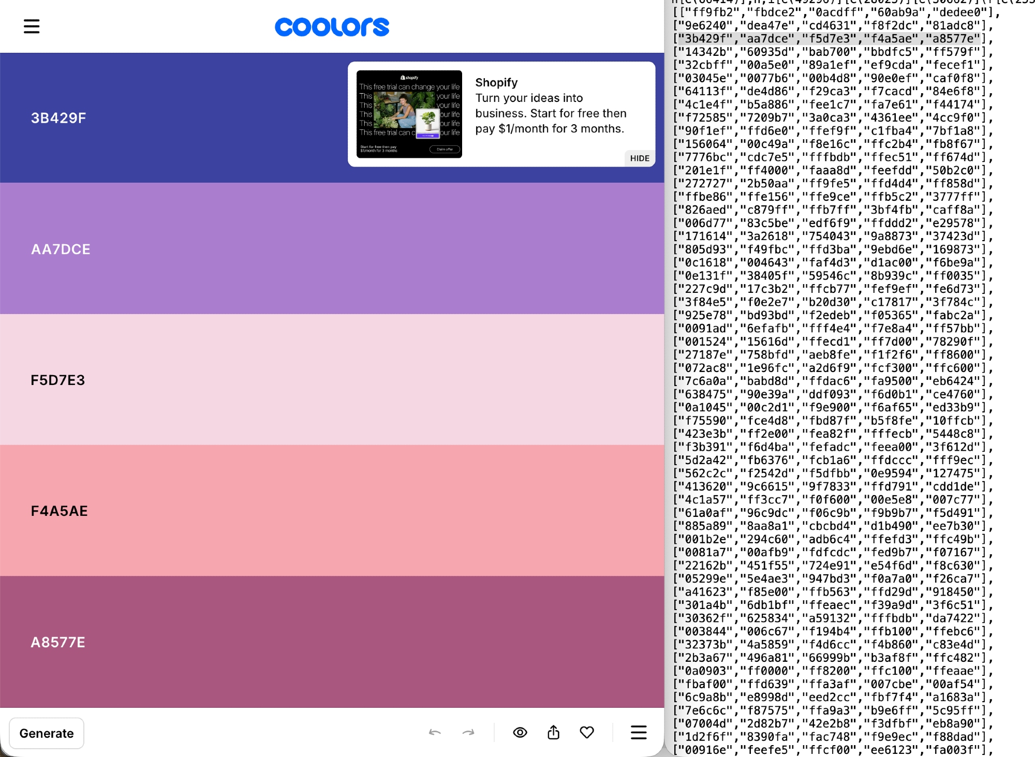1035x757 pixels.
Task: Open the hamburger menu at top left
Action: [32, 26]
